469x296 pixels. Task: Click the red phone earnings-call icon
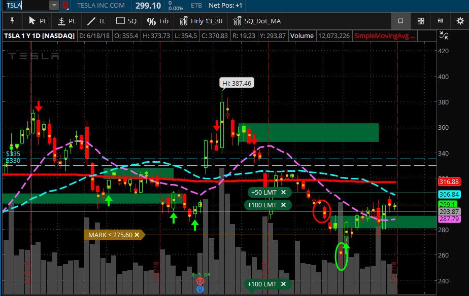[200, 281]
